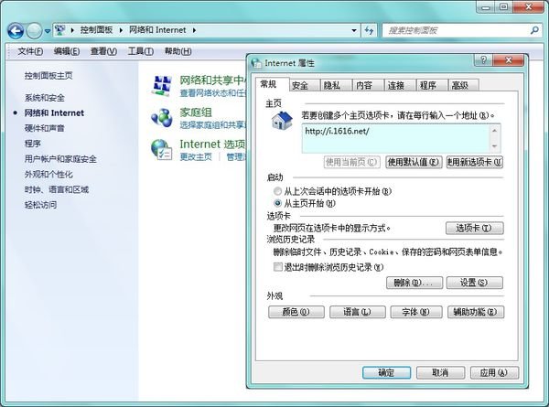Click the Internet Options globe icon
The height and width of the screenshot is (407, 549).
point(161,150)
